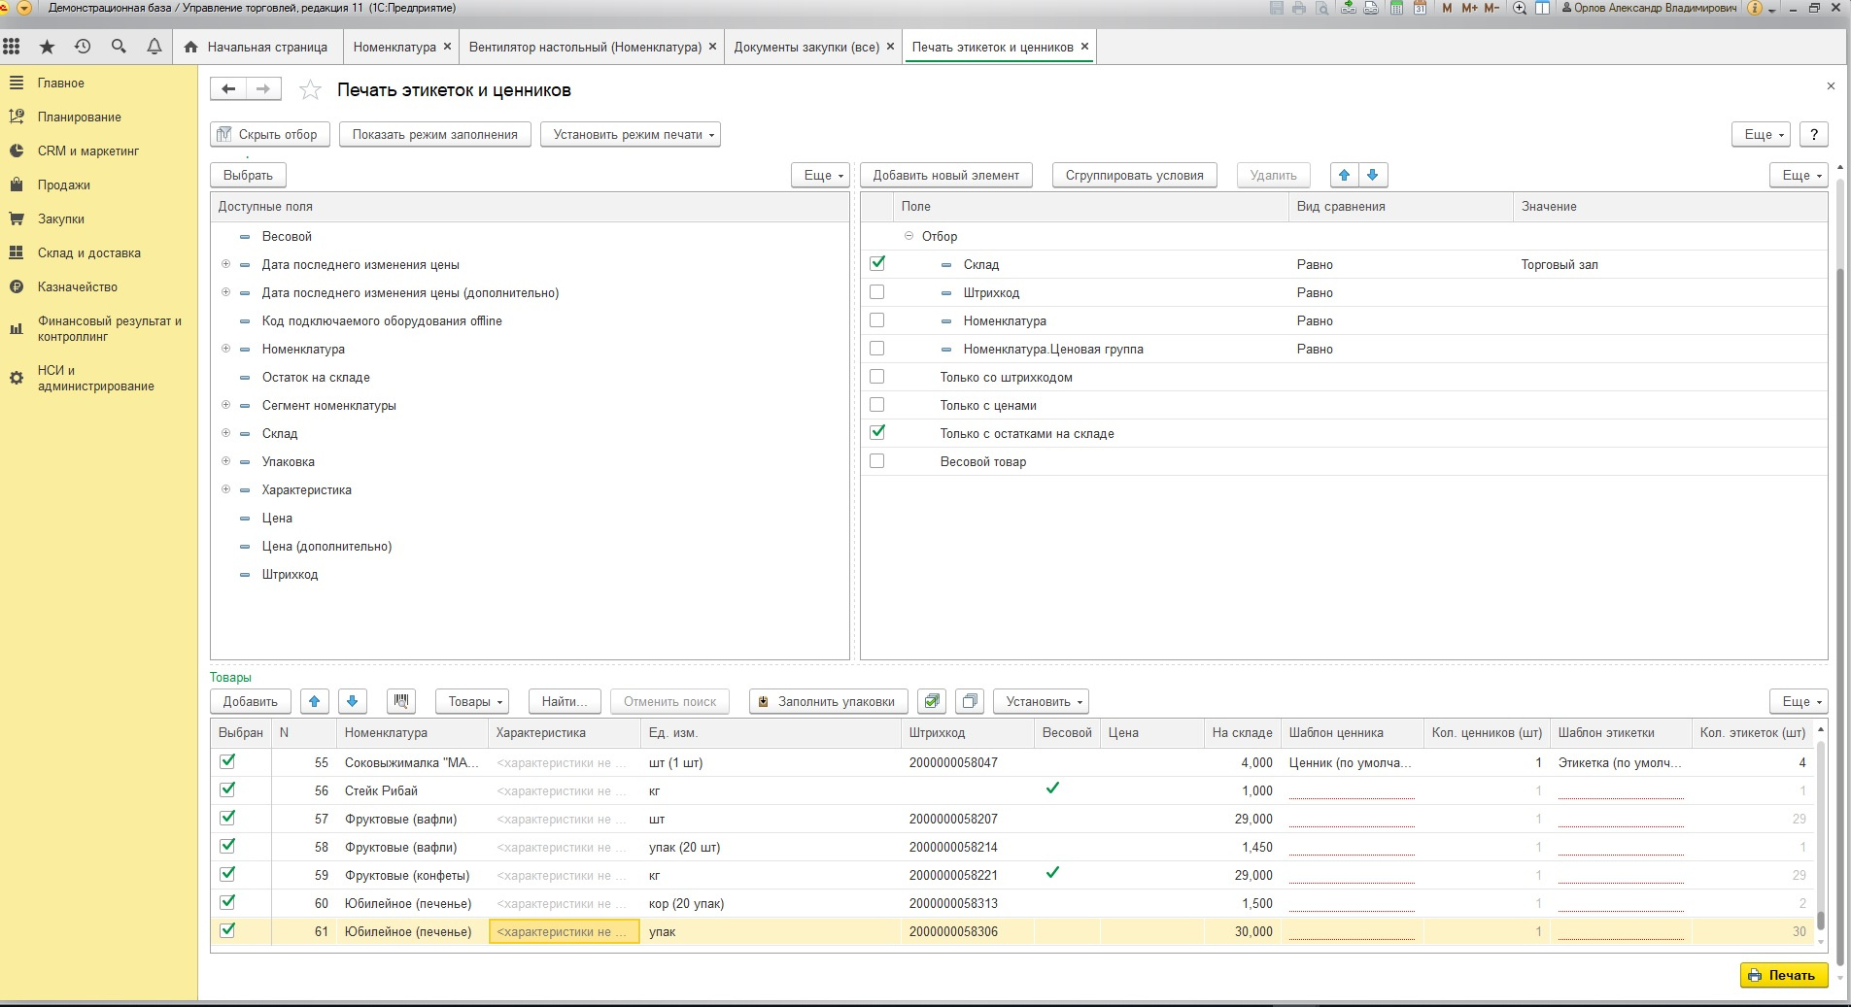The width and height of the screenshot is (1851, 1007).
Task: Click Сгруппировать условия button
Action: coord(1135,175)
